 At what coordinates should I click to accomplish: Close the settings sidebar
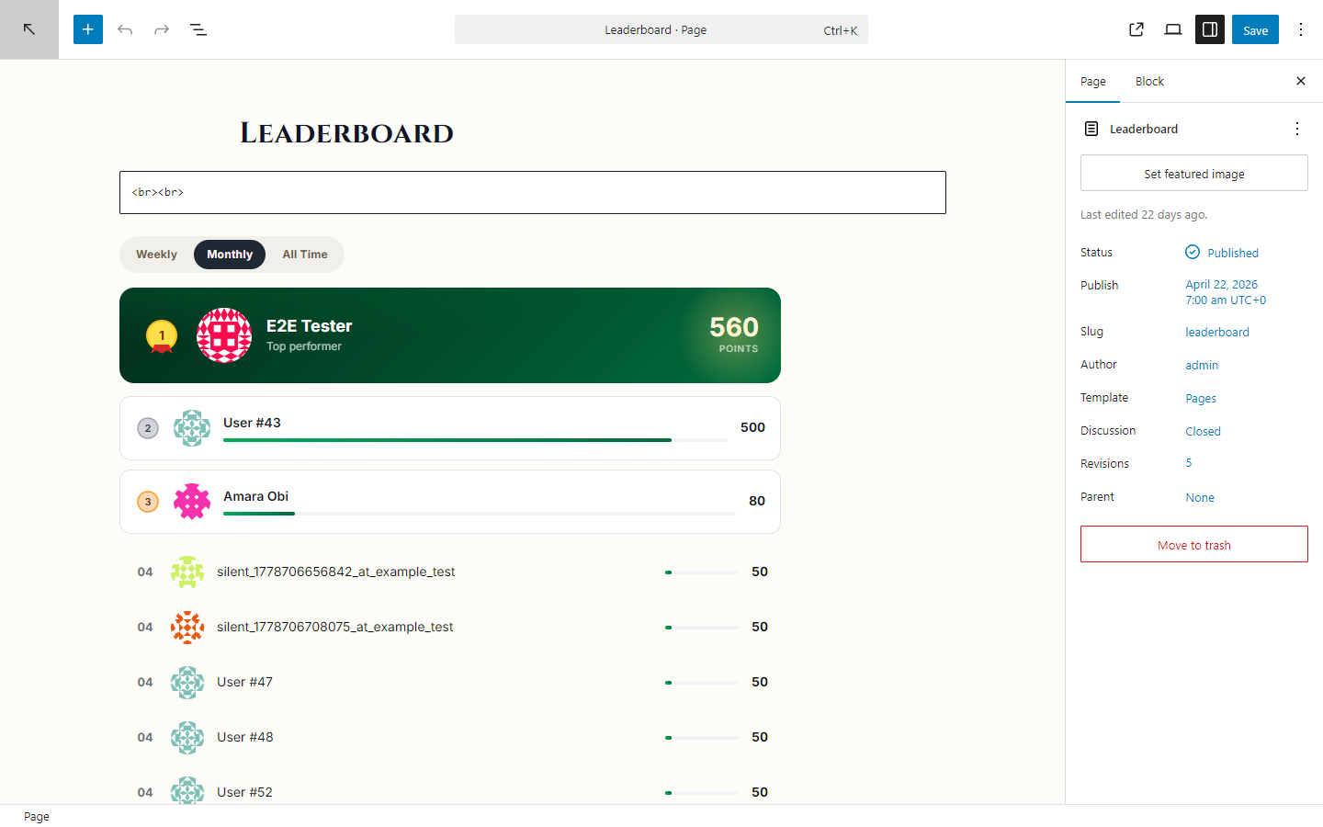pyautogui.click(x=1301, y=81)
